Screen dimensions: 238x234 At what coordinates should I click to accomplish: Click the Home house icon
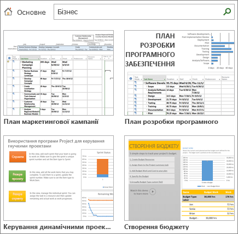tap(8, 12)
